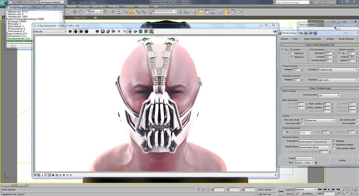The width and height of the screenshot is (359, 196).
Task: Open image file in frame buffer
Action: pyautogui.click(x=113, y=31)
